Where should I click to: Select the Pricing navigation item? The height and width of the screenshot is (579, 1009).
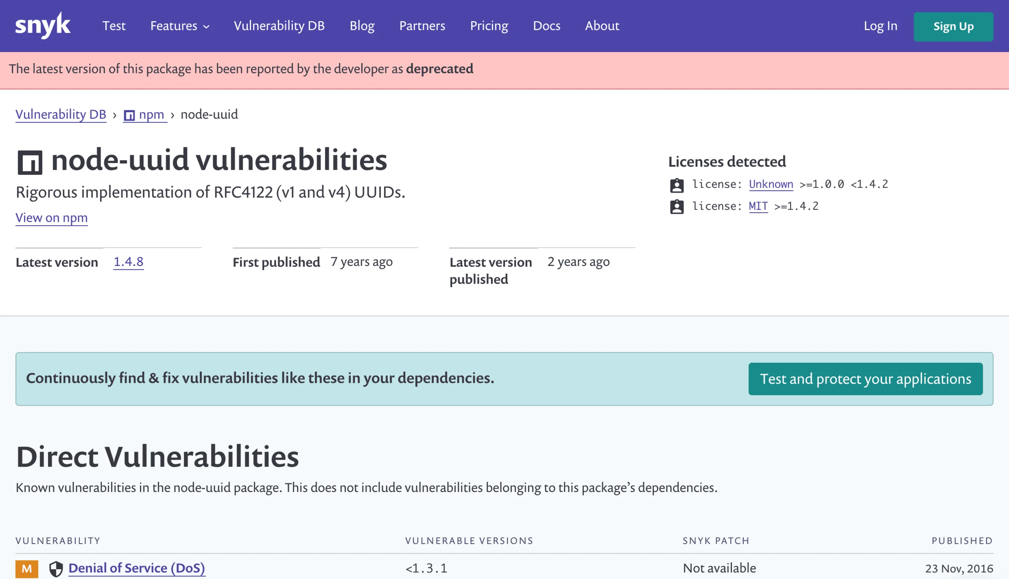[489, 26]
